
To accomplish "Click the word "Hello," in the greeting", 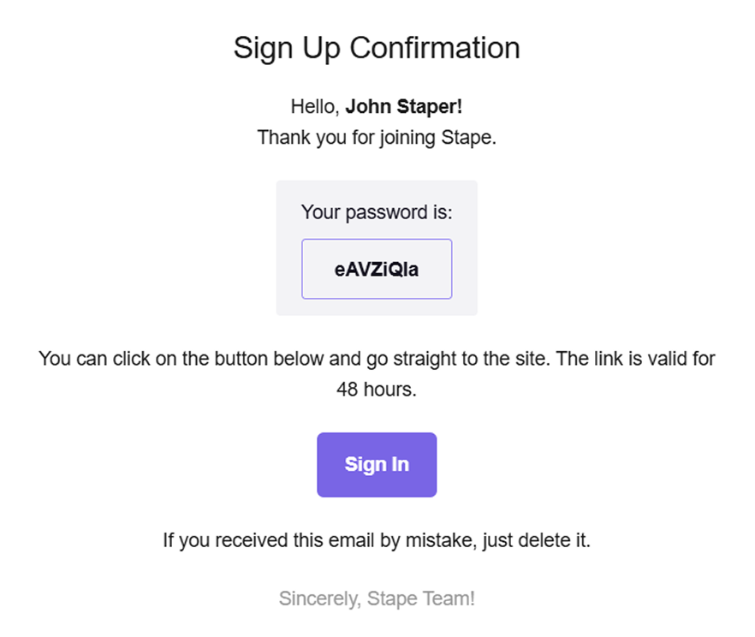I will [x=315, y=108].
